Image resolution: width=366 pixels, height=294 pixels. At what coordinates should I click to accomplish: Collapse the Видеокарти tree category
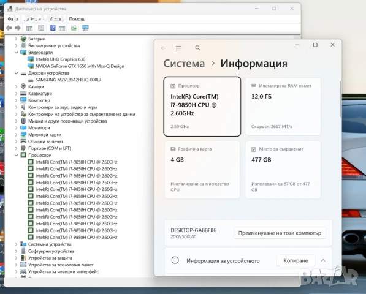[16, 53]
